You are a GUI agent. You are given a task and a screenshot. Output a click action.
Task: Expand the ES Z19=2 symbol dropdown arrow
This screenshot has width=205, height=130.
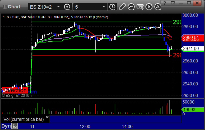[x=58, y=7]
